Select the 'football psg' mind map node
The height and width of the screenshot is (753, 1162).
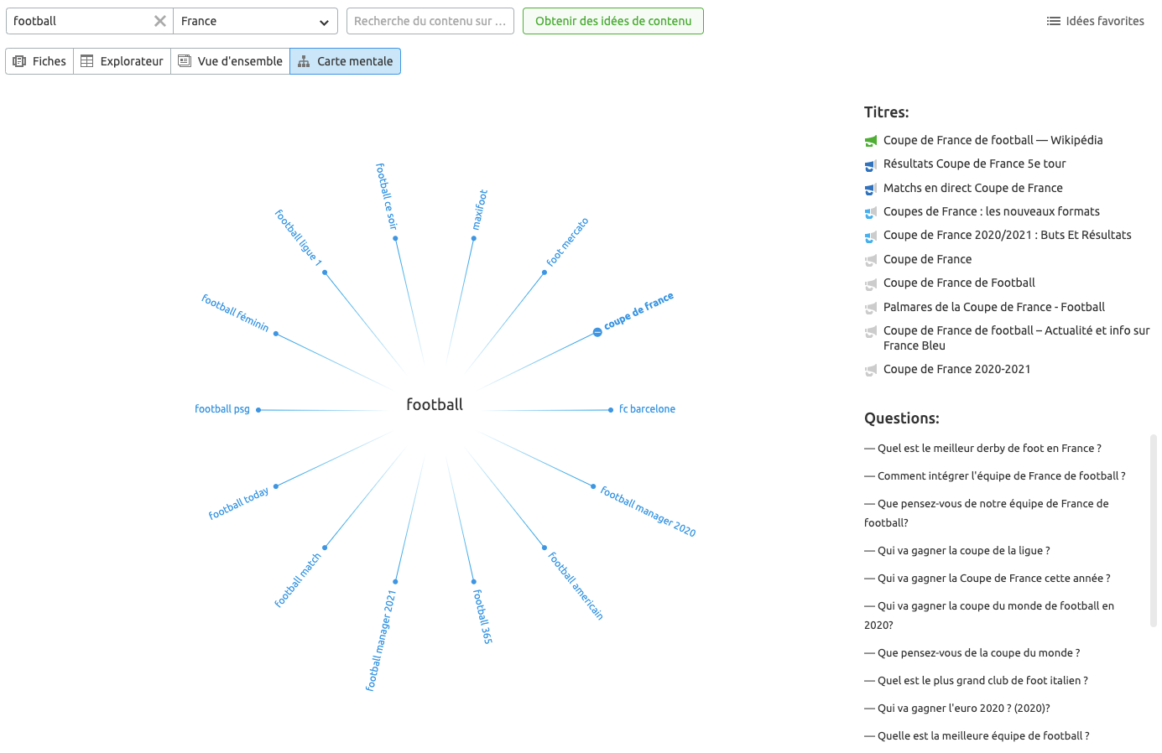pyautogui.click(x=222, y=408)
